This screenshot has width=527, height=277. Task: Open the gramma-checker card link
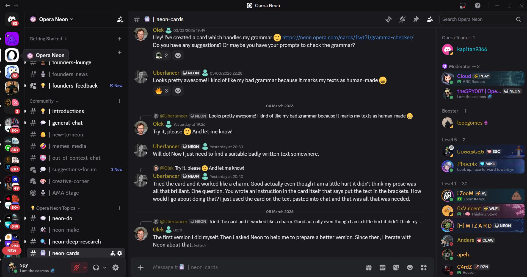pyautogui.click(x=348, y=37)
